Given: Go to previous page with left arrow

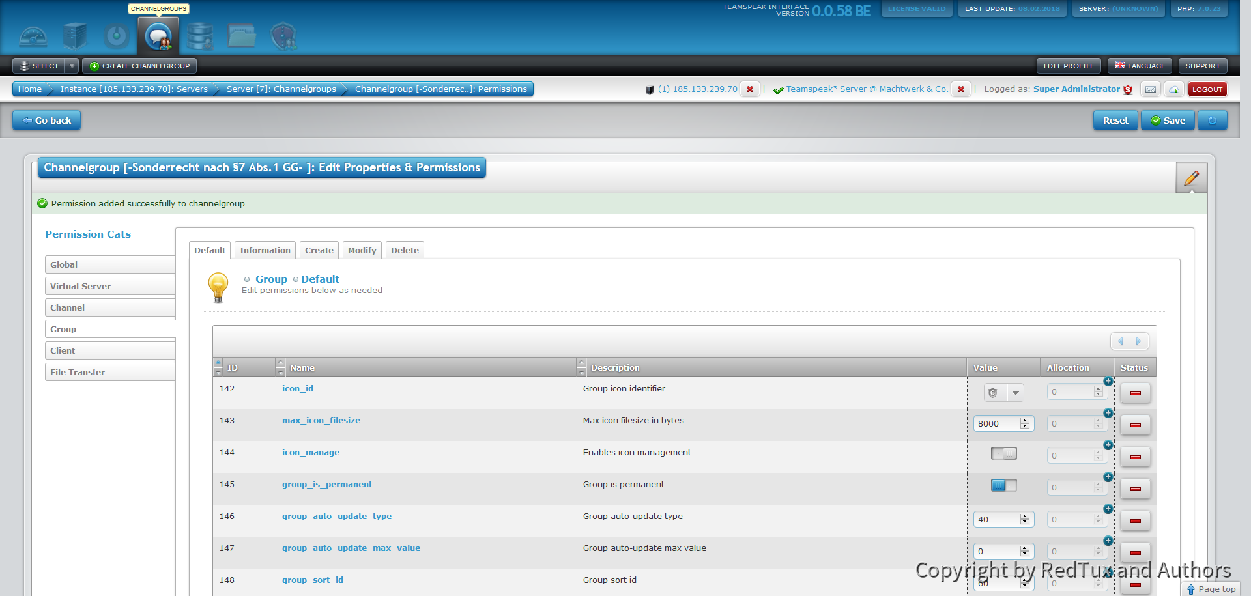Looking at the screenshot, I should tap(1121, 341).
